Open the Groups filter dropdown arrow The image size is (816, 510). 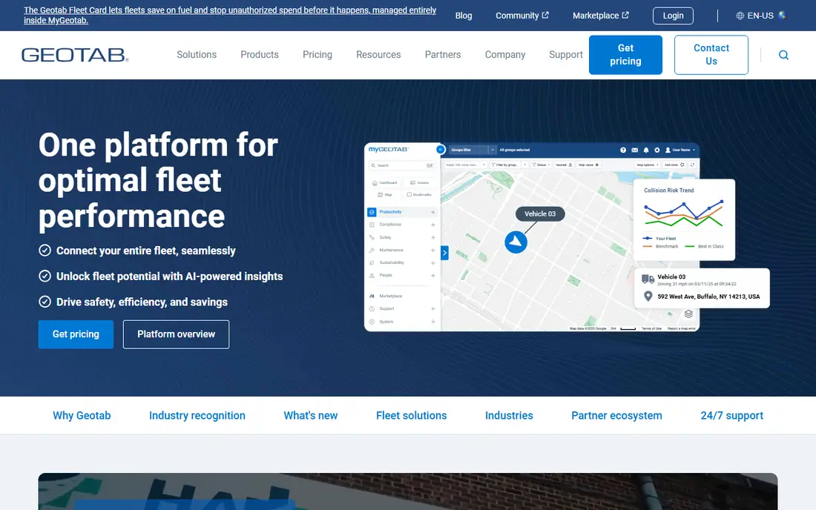pos(493,150)
